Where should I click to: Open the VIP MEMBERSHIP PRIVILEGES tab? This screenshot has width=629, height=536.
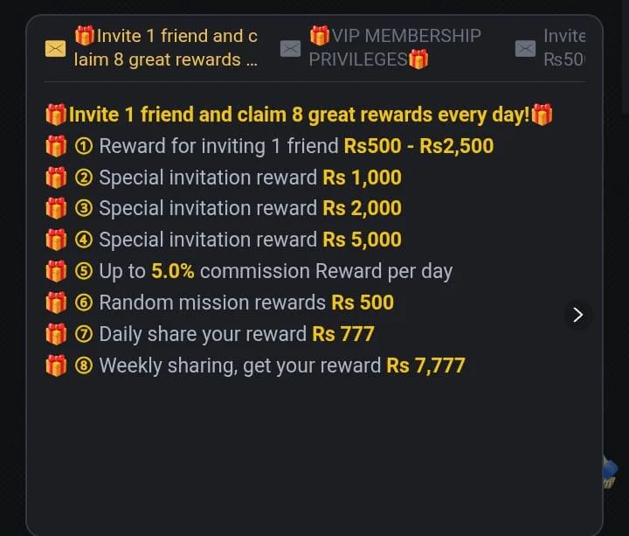tap(393, 48)
